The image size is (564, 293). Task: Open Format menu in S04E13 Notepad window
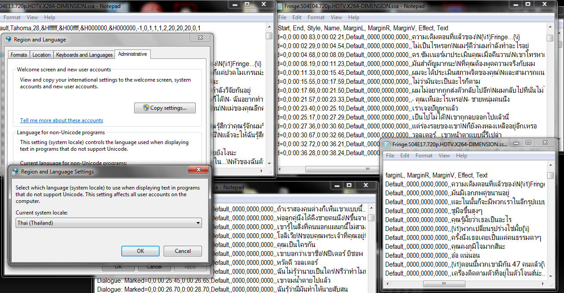(12, 17)
